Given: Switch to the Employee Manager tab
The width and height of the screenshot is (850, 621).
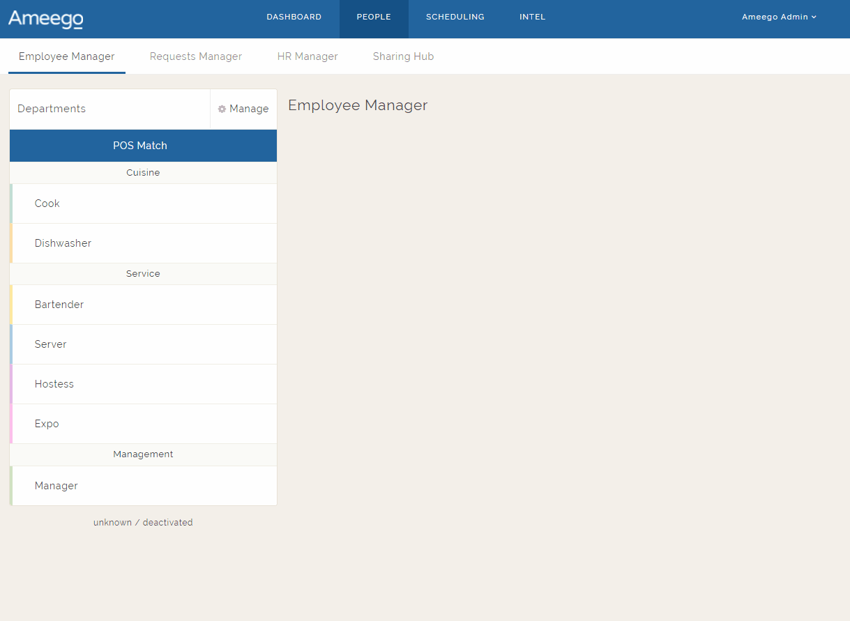Looking at the screenshot, I should pyautogui.click(x=67, y=57).
